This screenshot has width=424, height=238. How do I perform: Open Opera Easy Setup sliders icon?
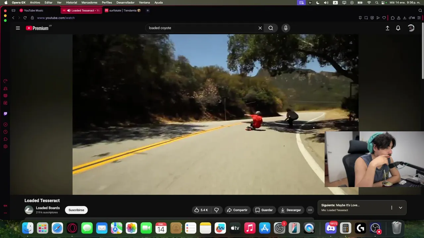coord(419,18)
